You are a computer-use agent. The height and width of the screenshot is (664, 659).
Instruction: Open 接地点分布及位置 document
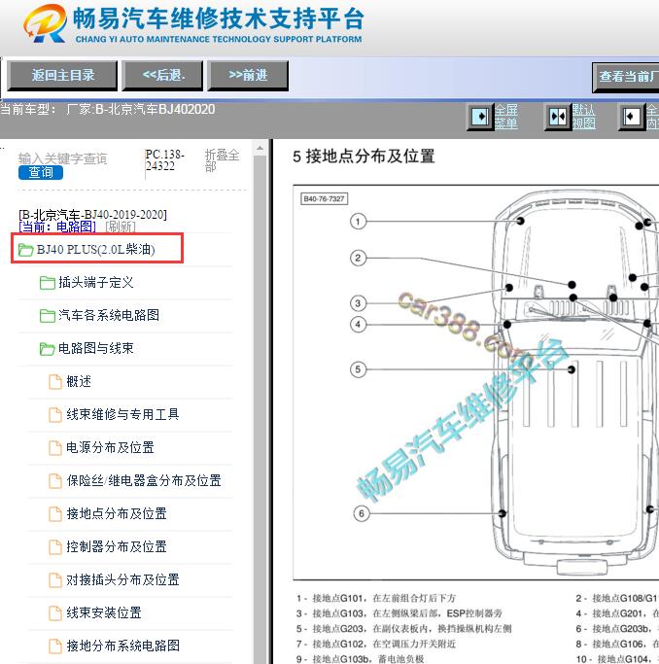[x=117, y=513]
